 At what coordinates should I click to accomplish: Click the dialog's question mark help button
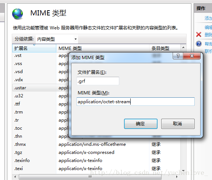pyautogui.click(x=178, y=56)
